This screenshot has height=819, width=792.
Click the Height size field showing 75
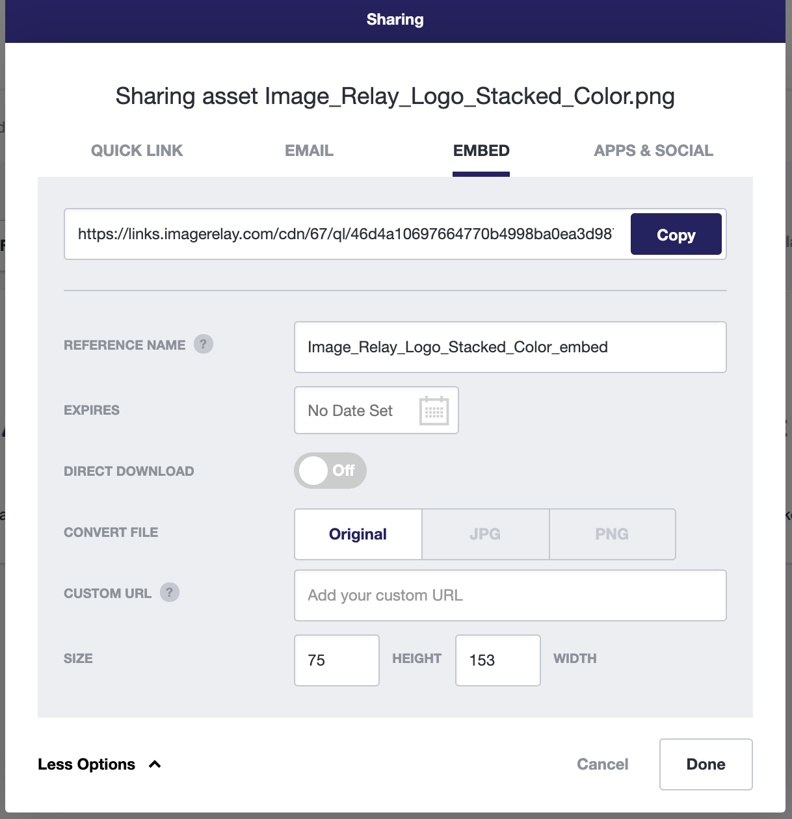(x=337, y=660)
